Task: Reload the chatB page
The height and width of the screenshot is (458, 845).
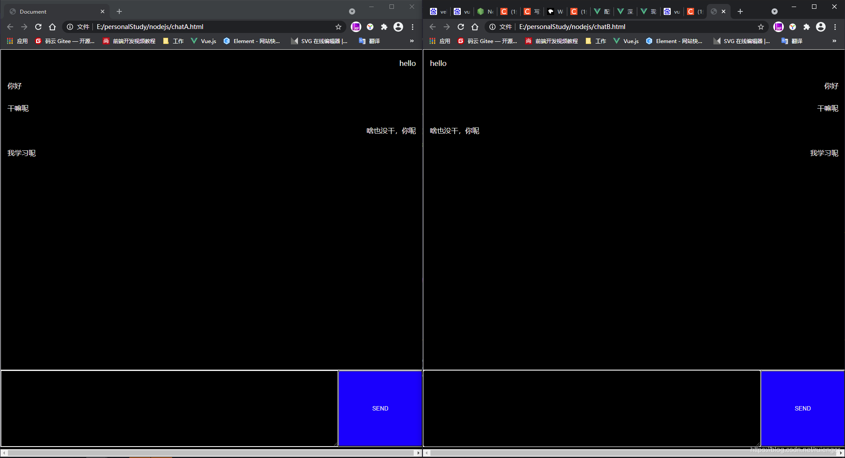Action: [461, 27]
